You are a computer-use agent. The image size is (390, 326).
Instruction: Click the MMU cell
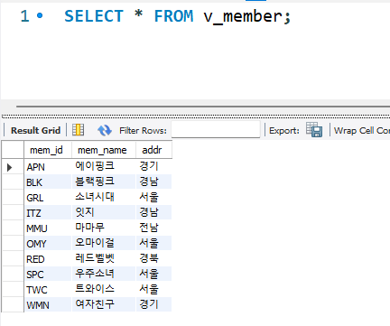(48, 228)
